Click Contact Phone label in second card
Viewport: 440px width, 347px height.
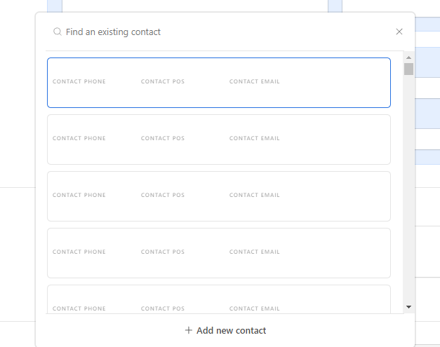[79, 138]
